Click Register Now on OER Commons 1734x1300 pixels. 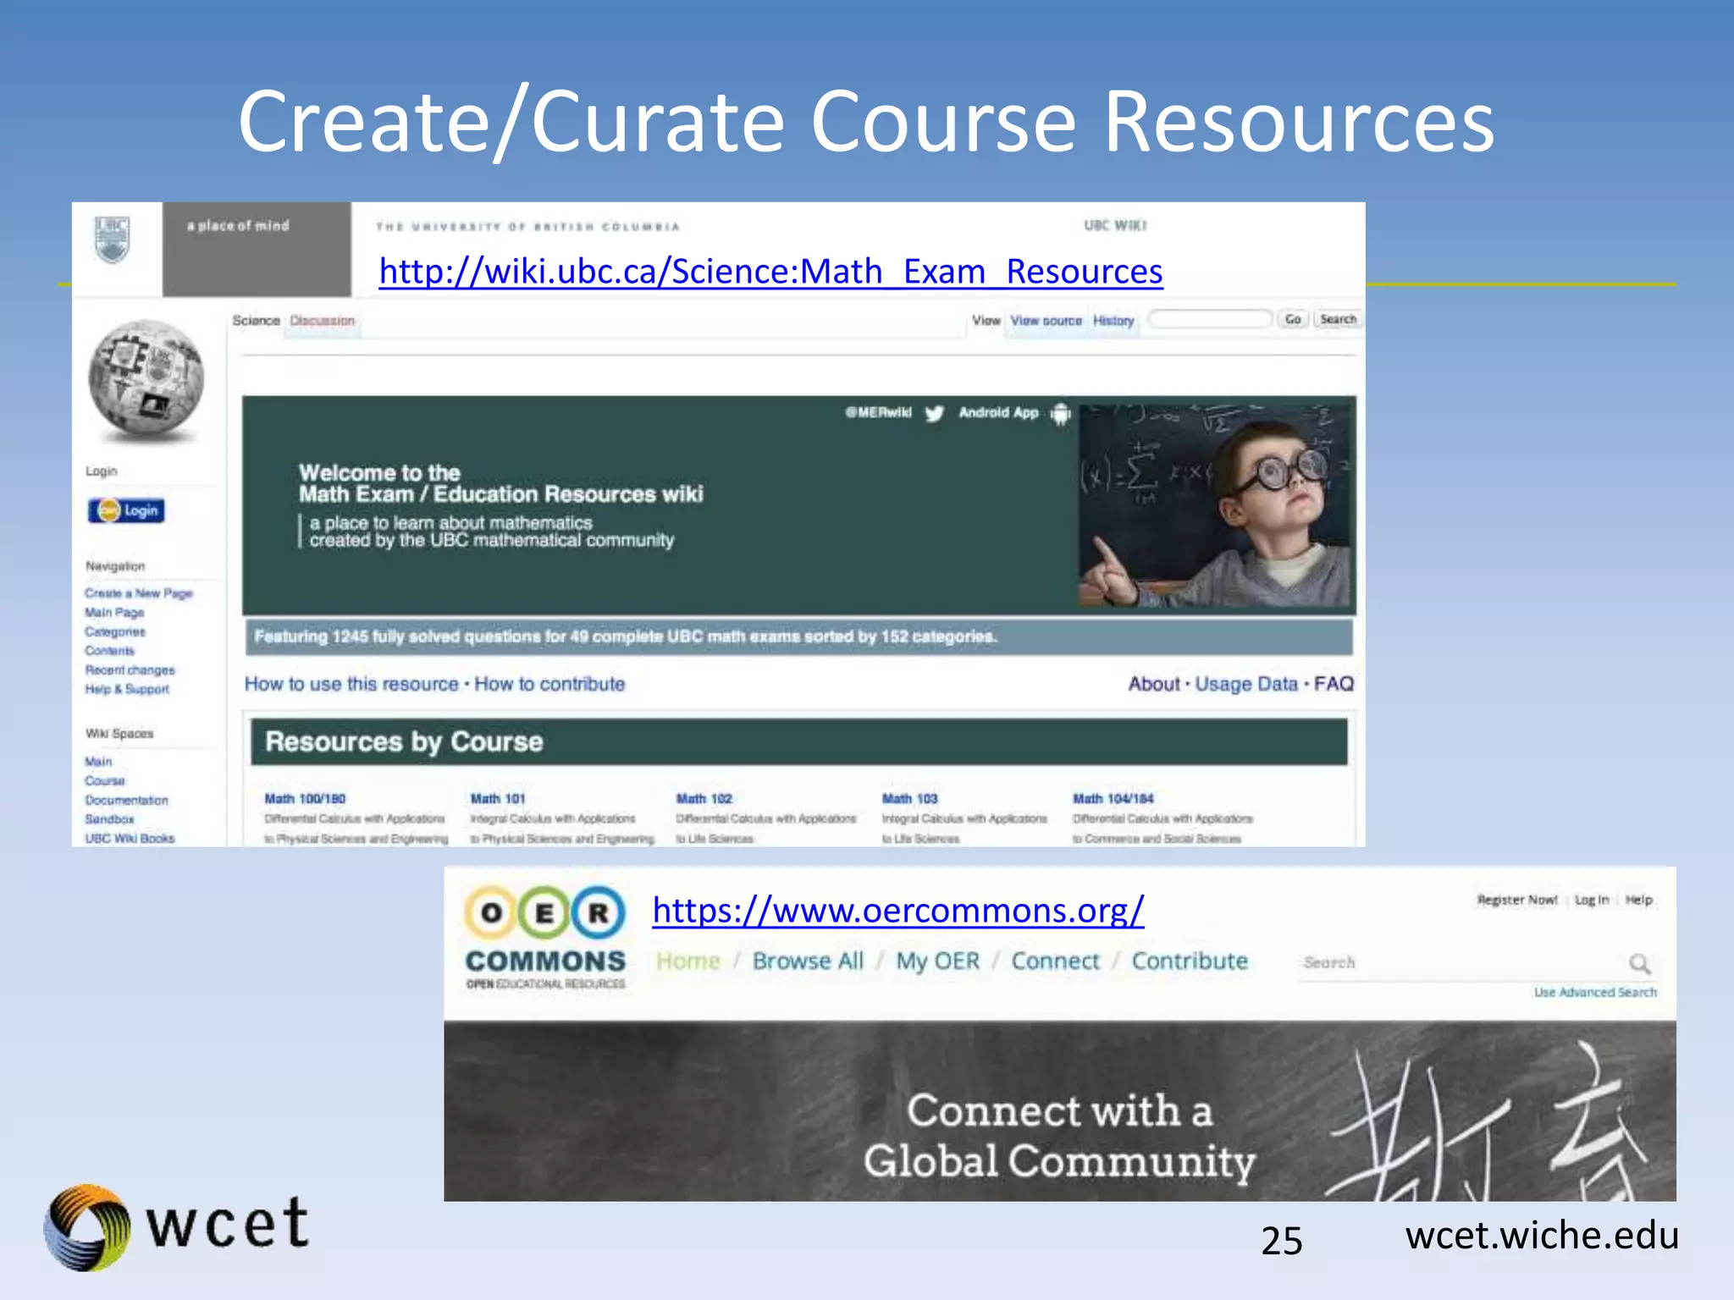(x=1516, y=900)
